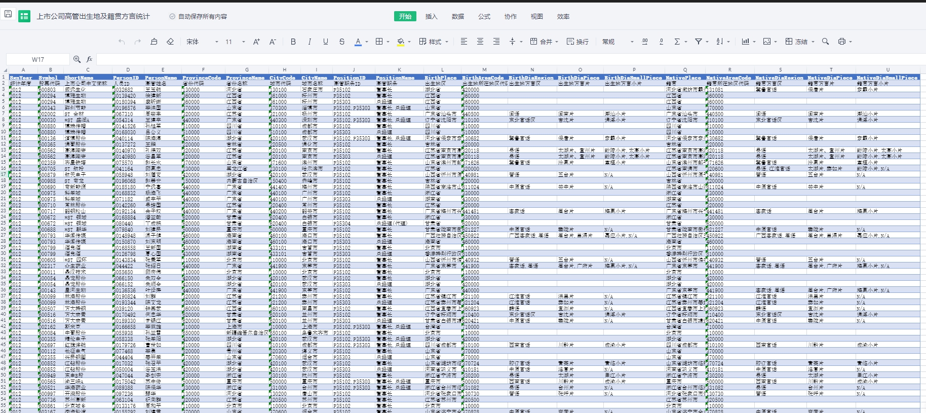Click the vertical alignment icon
Viewport: 926px width, 413px height.
[512, 42]
